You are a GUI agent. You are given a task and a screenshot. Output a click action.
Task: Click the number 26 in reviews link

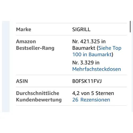(x=75, y=100)
